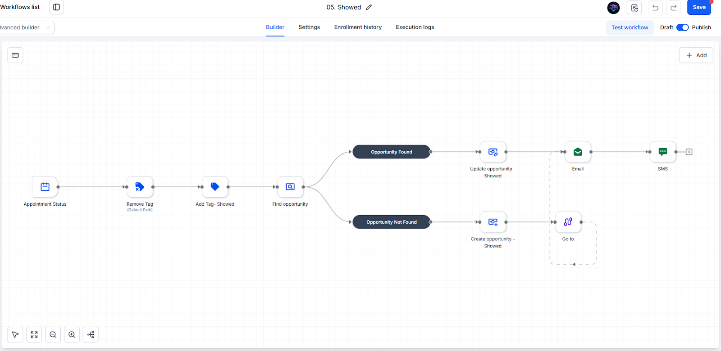Open the Execution logs tab
This screenshot has width=721, height=351.
click(x=415, y=27)
